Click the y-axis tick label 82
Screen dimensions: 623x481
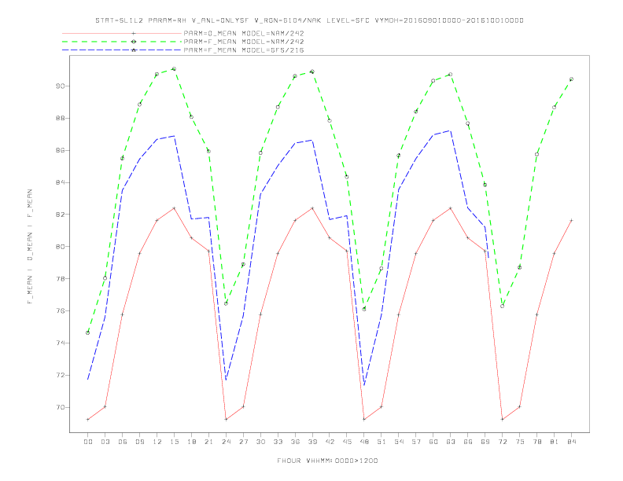tap(61, 215)
